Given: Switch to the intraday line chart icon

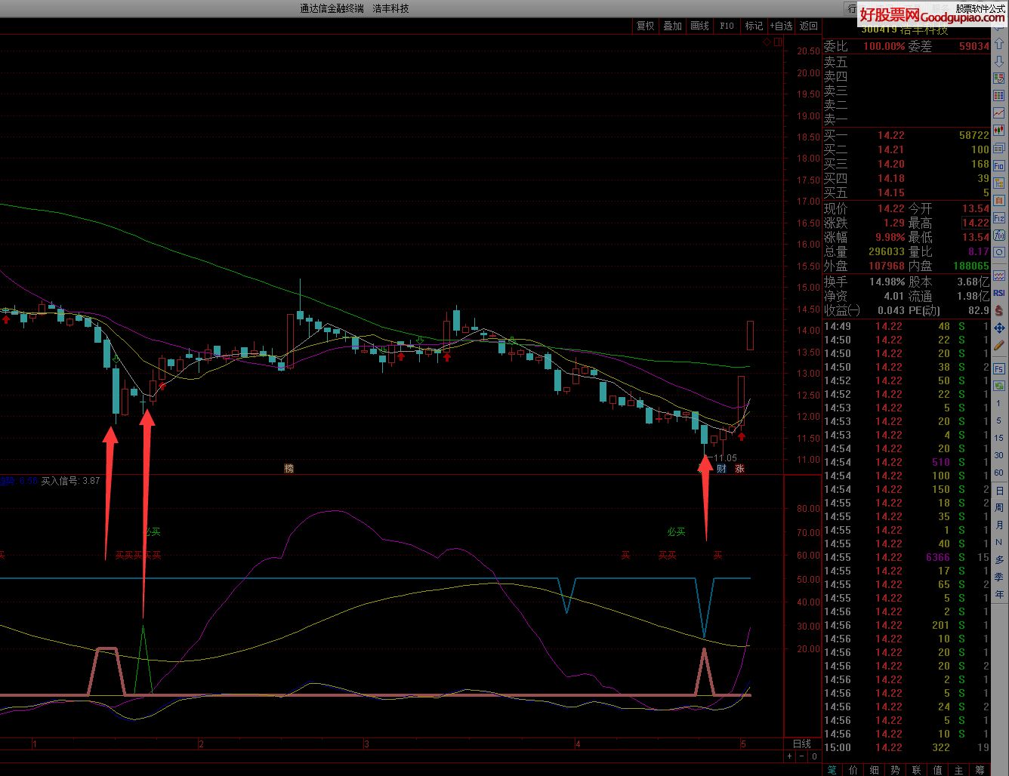Looking at the screenshot, I should coord(999,113).
